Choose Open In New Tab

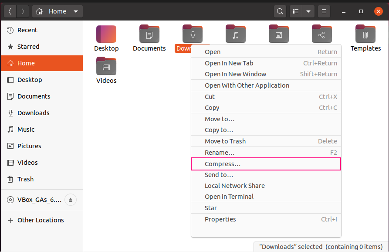(266, 63)
